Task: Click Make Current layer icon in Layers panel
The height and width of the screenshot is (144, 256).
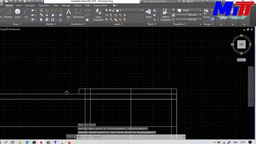Action: click(x=125, y=15)
